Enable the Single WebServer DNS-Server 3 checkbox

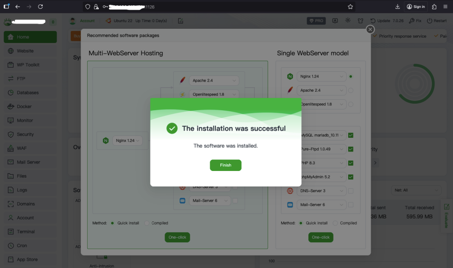click(x=351, y=191)
